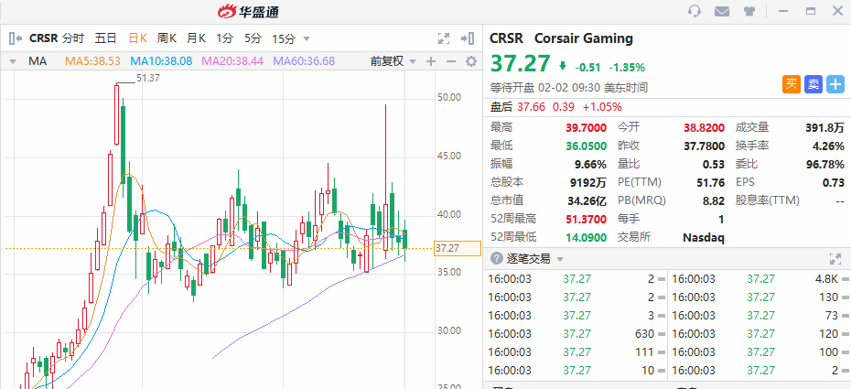Switch to 五日 chart tab

click(106, 38)
